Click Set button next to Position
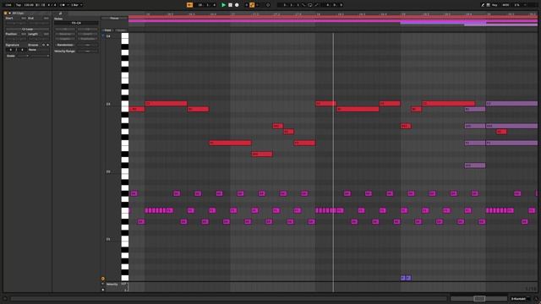The image size is (541, 304). point(24,34)
